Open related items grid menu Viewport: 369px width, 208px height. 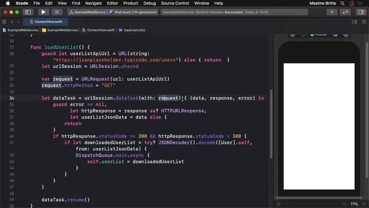4,22
